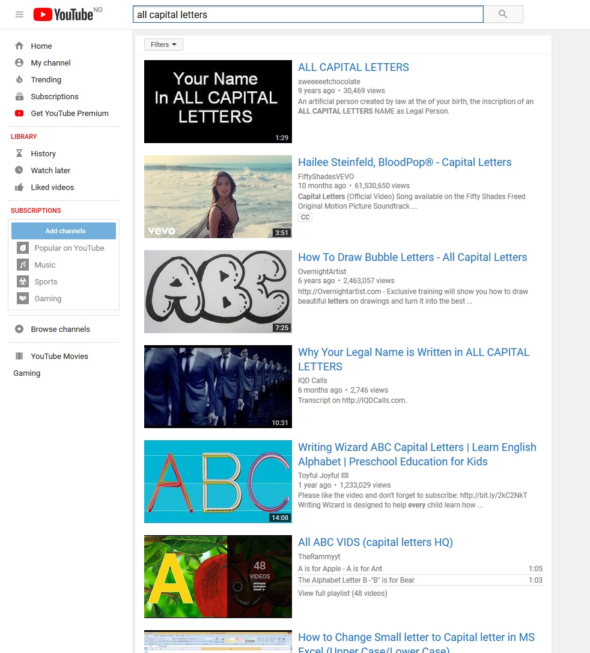Screen dimensions: 590x653
Task: Open the 'ALL CAPITAL LETTERS' video title
Action: pos(353,67)
